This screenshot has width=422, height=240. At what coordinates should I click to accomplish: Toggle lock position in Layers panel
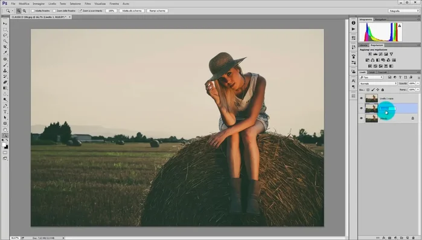[x=378, y=89]
